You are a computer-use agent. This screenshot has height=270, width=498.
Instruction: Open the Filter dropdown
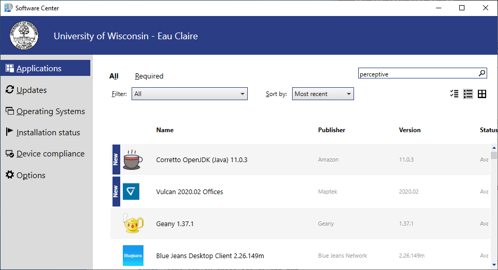pos(189,94)
